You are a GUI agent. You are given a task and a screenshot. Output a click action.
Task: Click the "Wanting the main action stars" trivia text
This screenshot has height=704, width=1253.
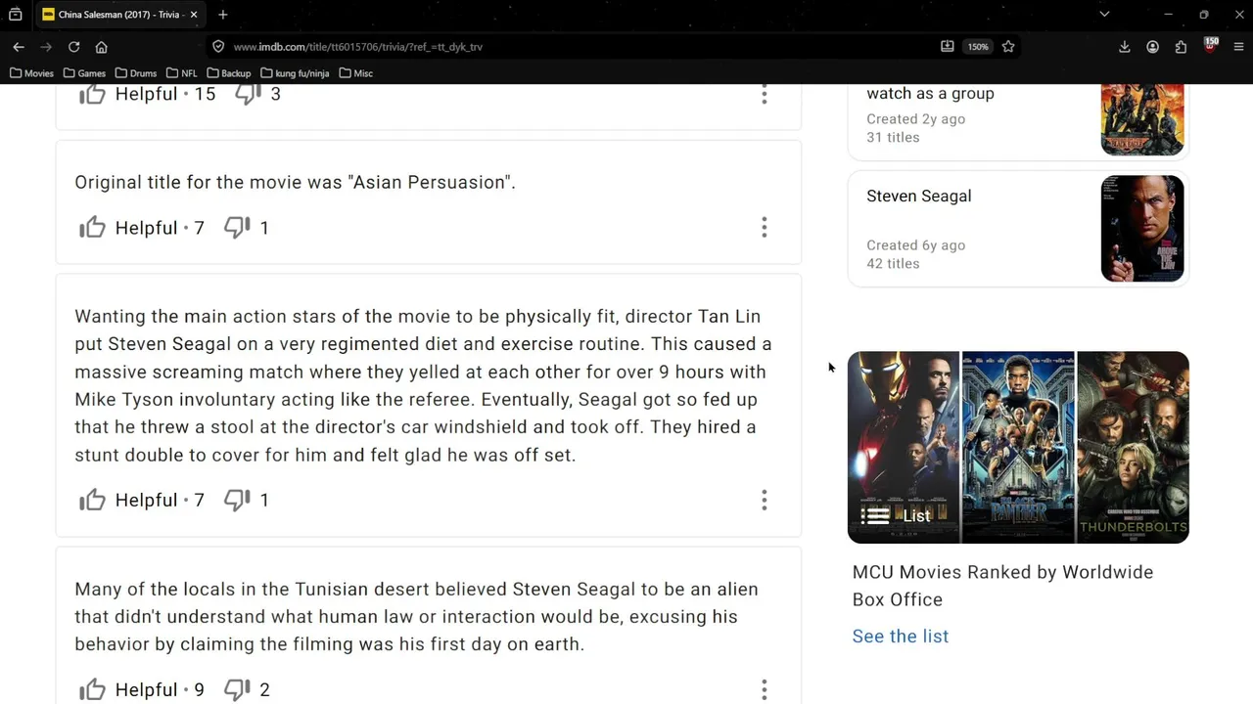pos(423,385)
